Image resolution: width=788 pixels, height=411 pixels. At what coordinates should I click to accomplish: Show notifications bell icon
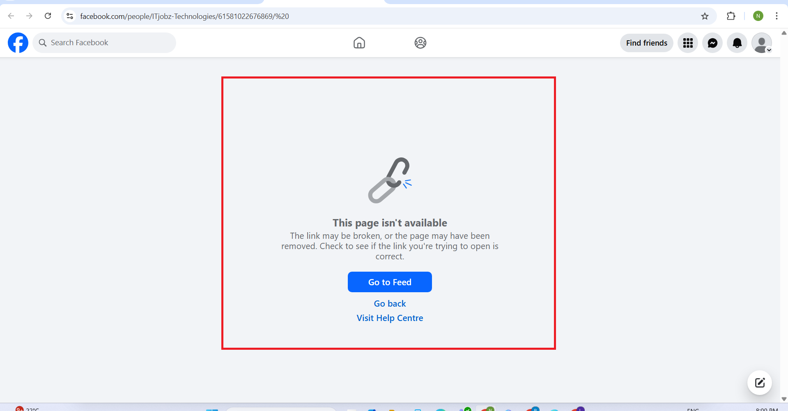tap(737, 43)
